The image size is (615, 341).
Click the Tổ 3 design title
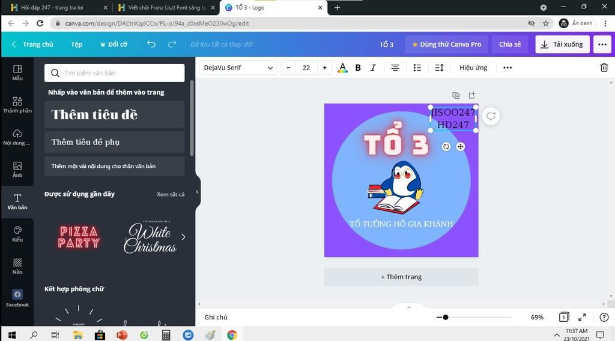click(x=386, y=44)
